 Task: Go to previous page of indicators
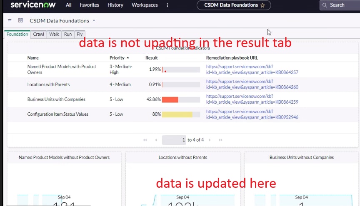[156, 140]
